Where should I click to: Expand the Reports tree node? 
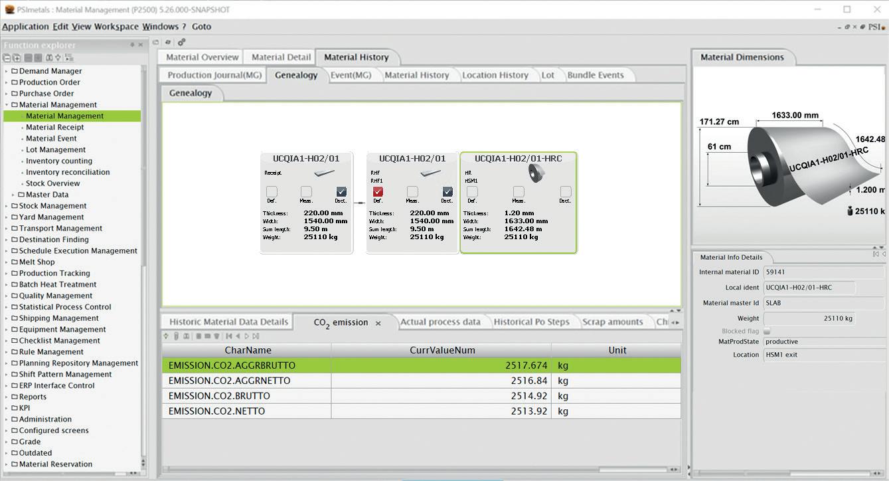7,397
